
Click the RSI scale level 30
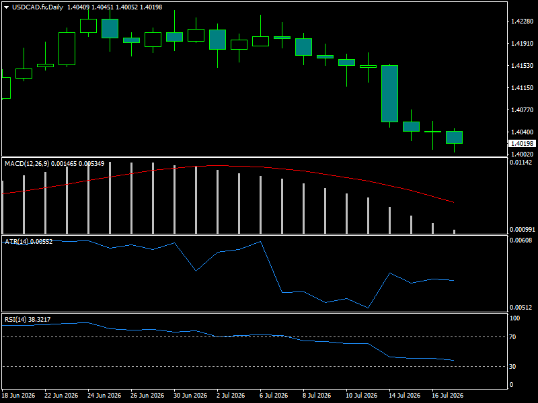512,367
